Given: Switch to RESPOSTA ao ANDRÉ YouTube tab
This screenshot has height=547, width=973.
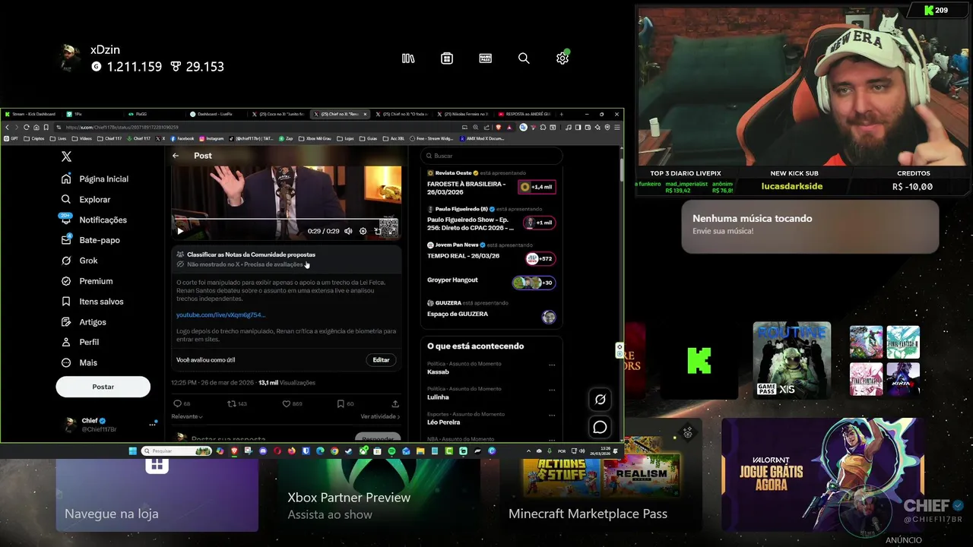Looking at the screenshot, I should 525,114.
